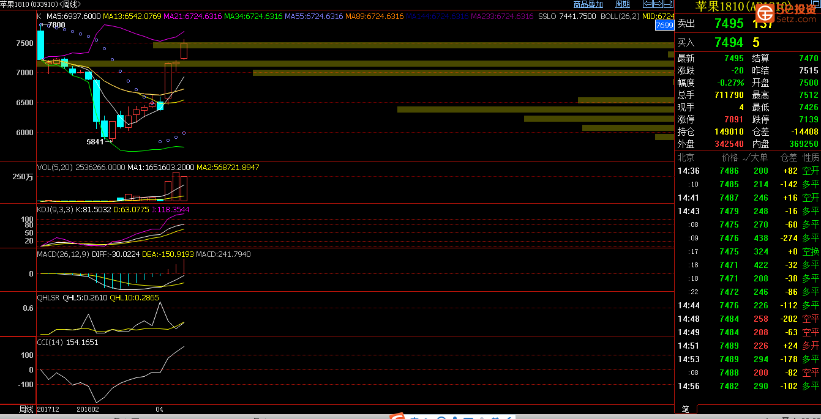Click the 结算 value 7470
The image size is (821, 419).
tap(808, 58)
